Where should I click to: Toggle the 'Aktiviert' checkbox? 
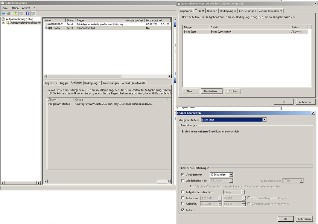point(183,210)
